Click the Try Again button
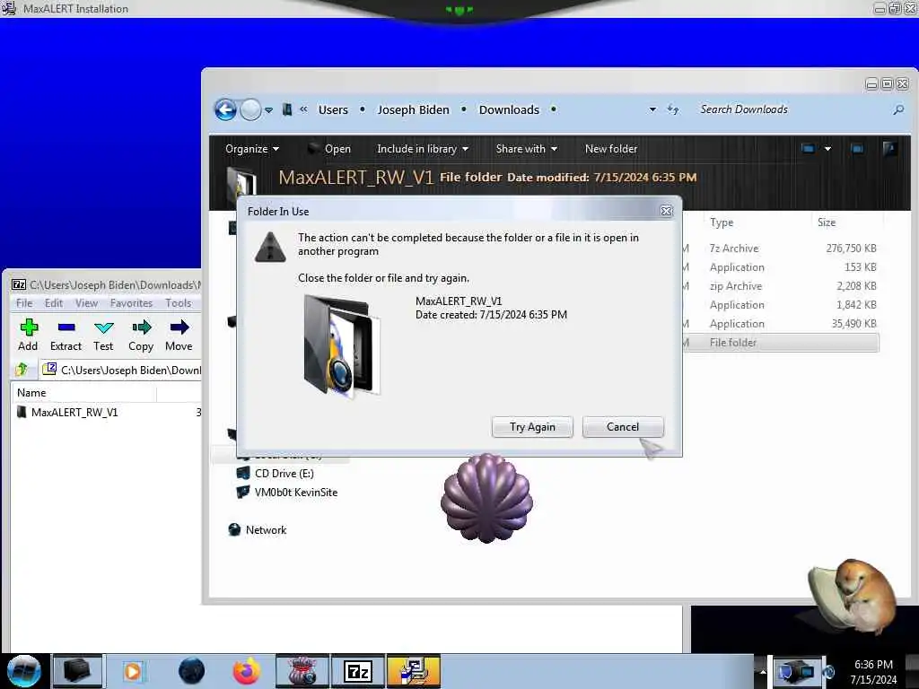This screenshot has height=689, width=919. pos(532,427)
